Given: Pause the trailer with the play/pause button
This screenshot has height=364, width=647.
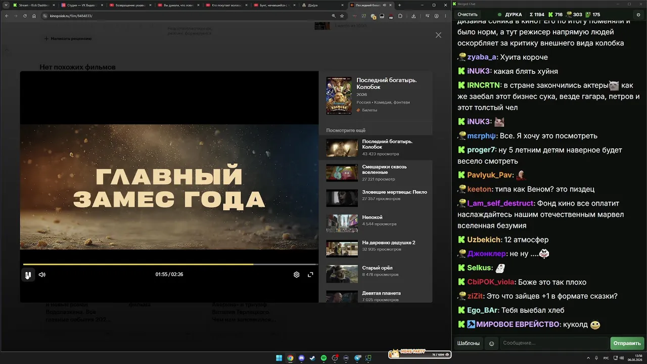Looking at the screenshot, I should (28, 275).
